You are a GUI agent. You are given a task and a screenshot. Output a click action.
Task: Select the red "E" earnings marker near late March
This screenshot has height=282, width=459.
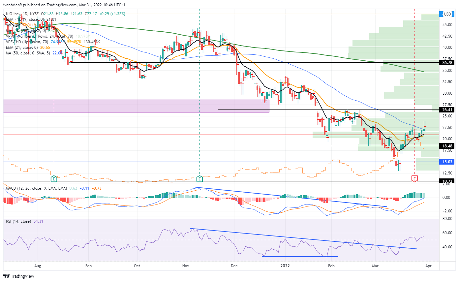[x=414, y=179]
